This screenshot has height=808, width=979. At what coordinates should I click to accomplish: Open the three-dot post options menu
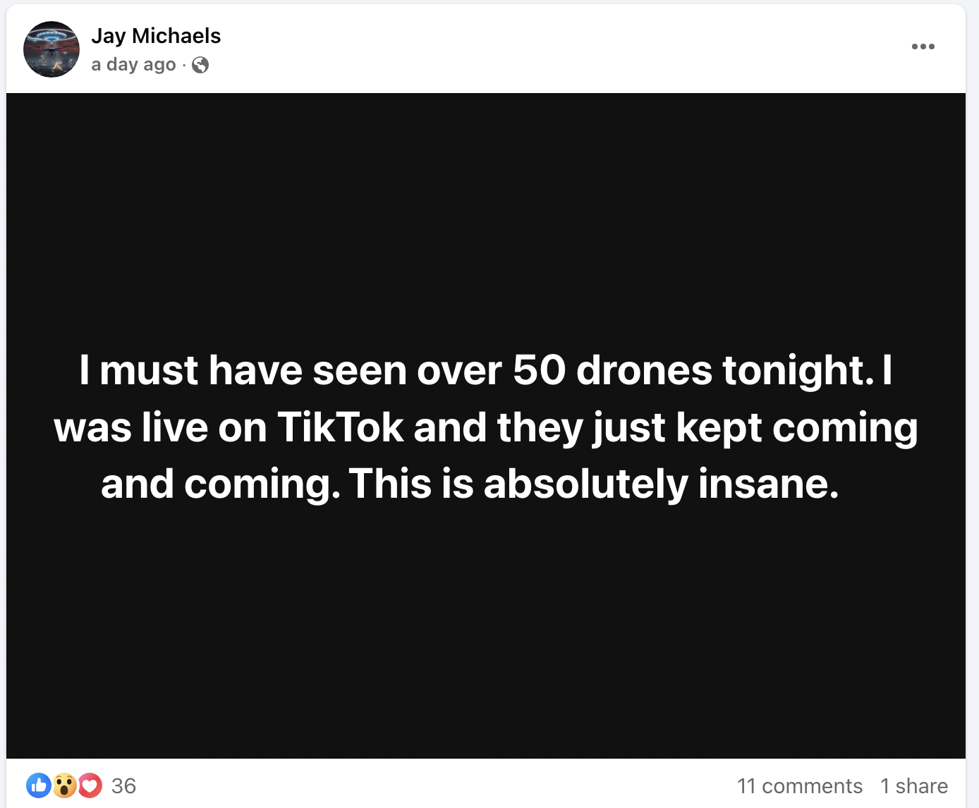coord(923,47)
